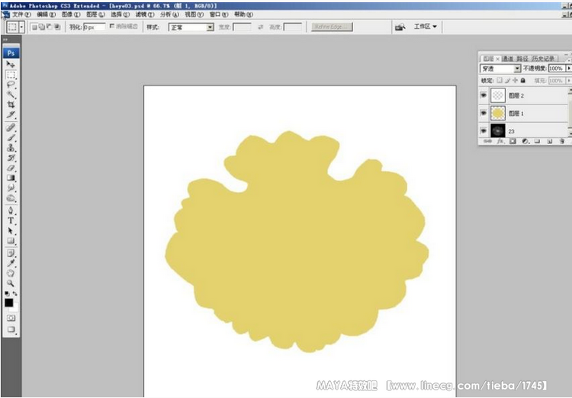Select the Lasso tool
Screen dimensions: 572x398
[11, 85]
